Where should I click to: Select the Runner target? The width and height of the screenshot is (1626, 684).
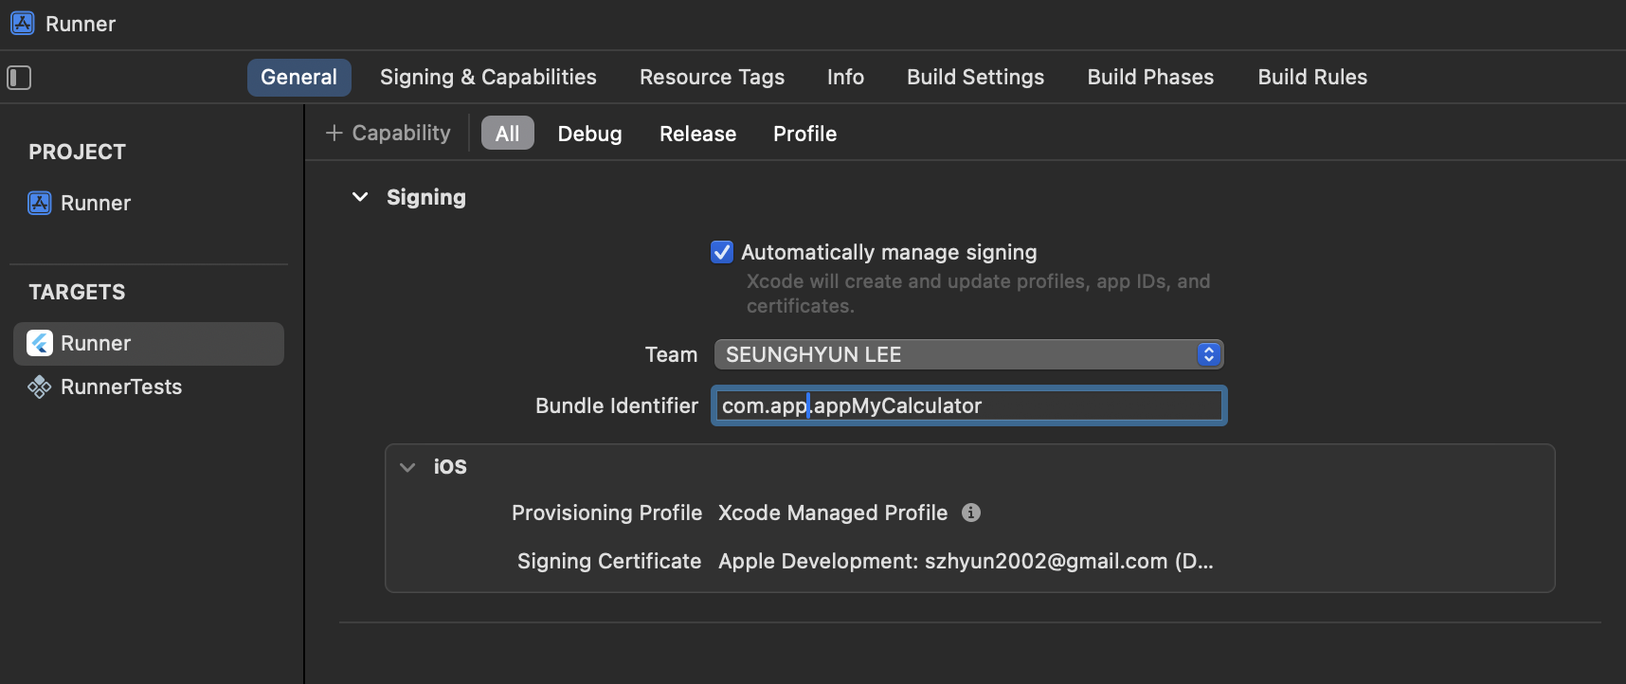coord(149,343)
